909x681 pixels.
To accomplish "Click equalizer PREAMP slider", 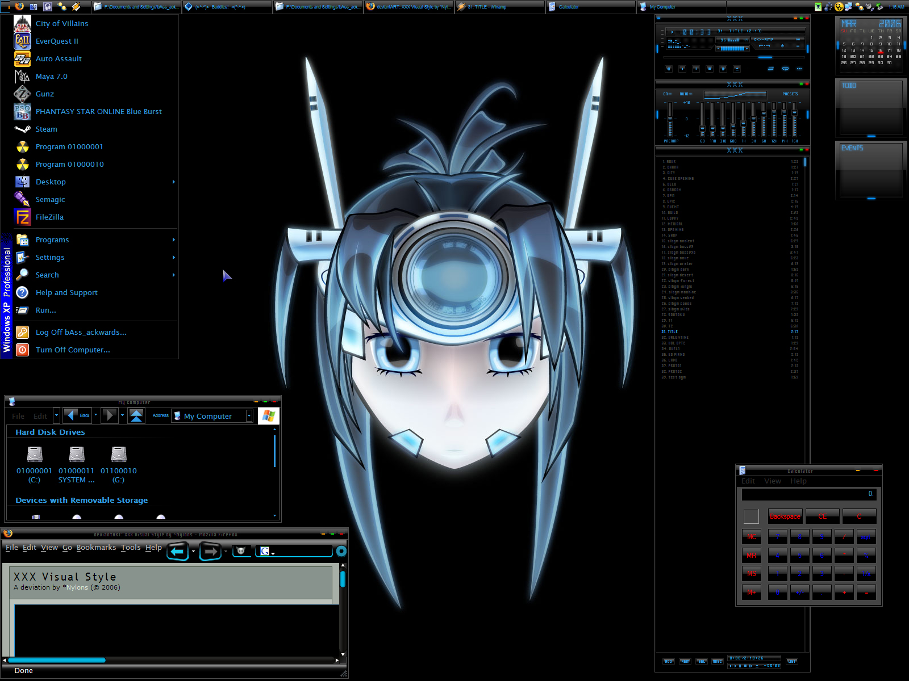I will [x=670, y=119].
